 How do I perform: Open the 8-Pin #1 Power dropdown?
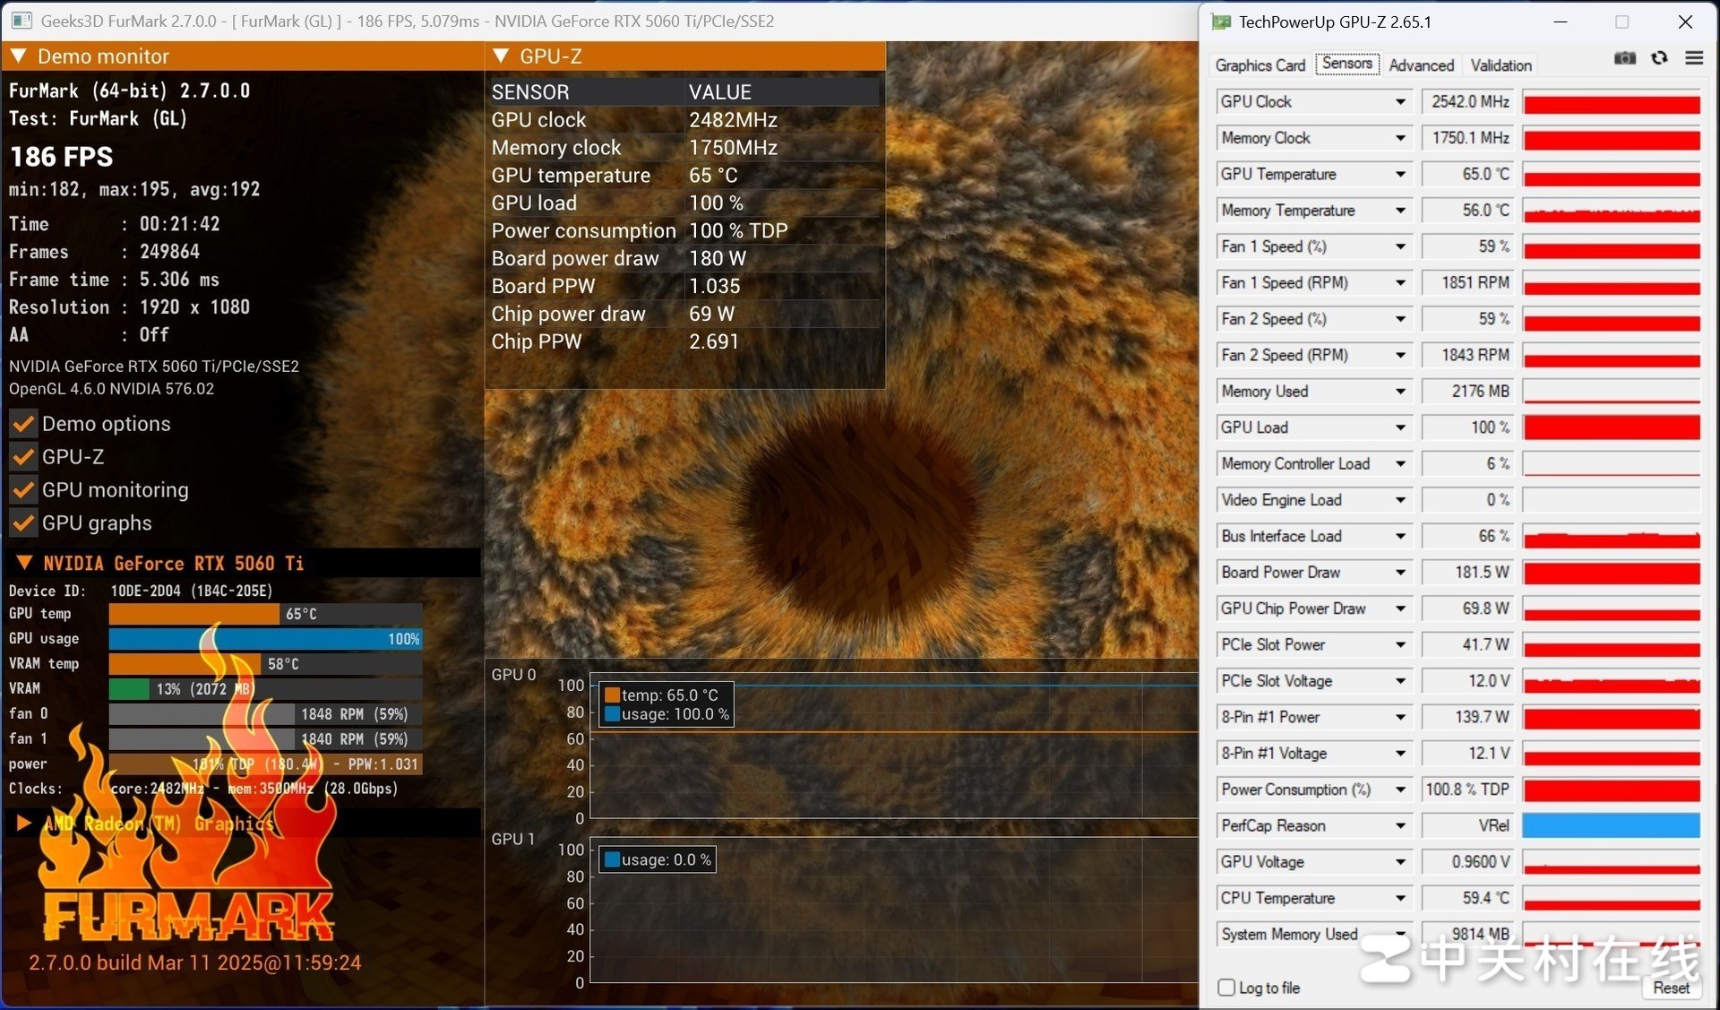1400,718
